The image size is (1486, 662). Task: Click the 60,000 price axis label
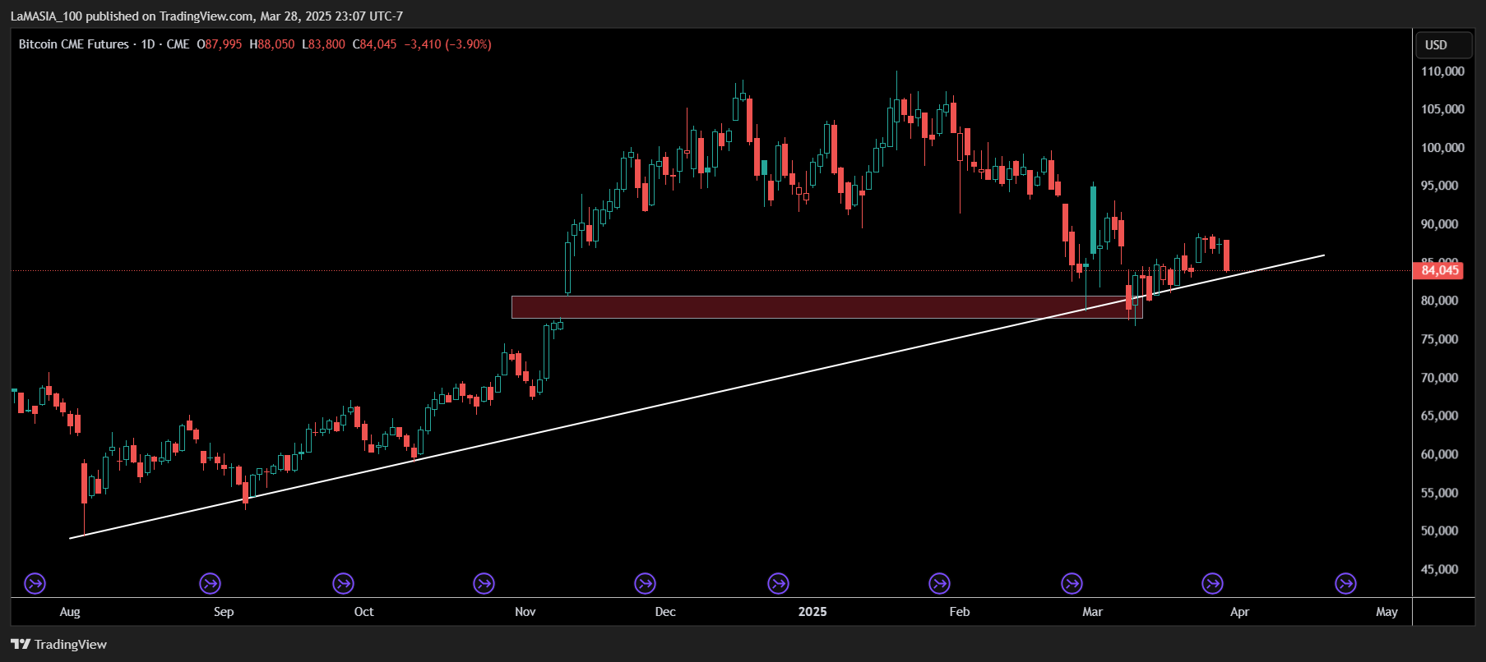1439,454
